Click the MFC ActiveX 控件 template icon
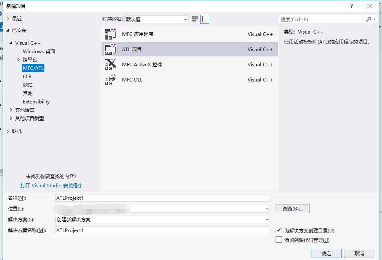The width and height of the screenshot is (382, 260). tap(110, 64)
